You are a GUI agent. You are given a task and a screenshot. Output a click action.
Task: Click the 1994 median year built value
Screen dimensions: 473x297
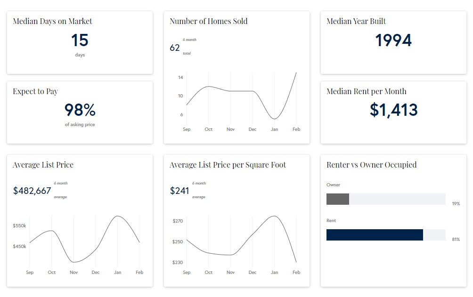pos(393,40)
